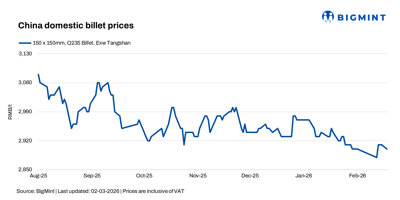Select the 2,920 y-axis label

point(25,141)
